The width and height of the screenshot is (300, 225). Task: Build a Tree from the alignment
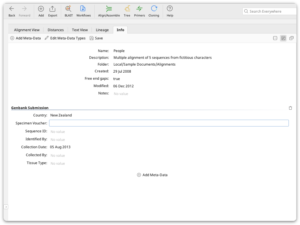tap(127, 11)
